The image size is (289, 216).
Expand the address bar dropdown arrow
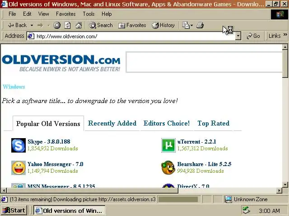pos(238,36)
